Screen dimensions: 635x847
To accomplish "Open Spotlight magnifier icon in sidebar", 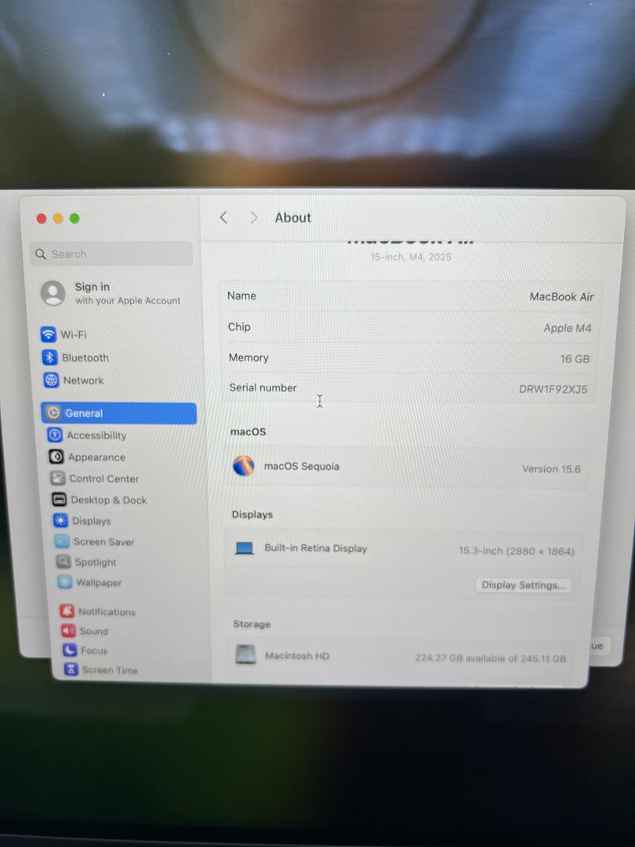I will [63, 562].
